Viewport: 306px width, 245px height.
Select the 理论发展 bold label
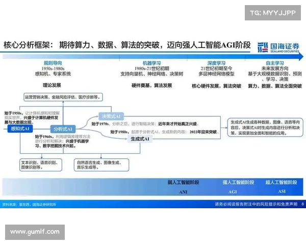tap(52, 85)
